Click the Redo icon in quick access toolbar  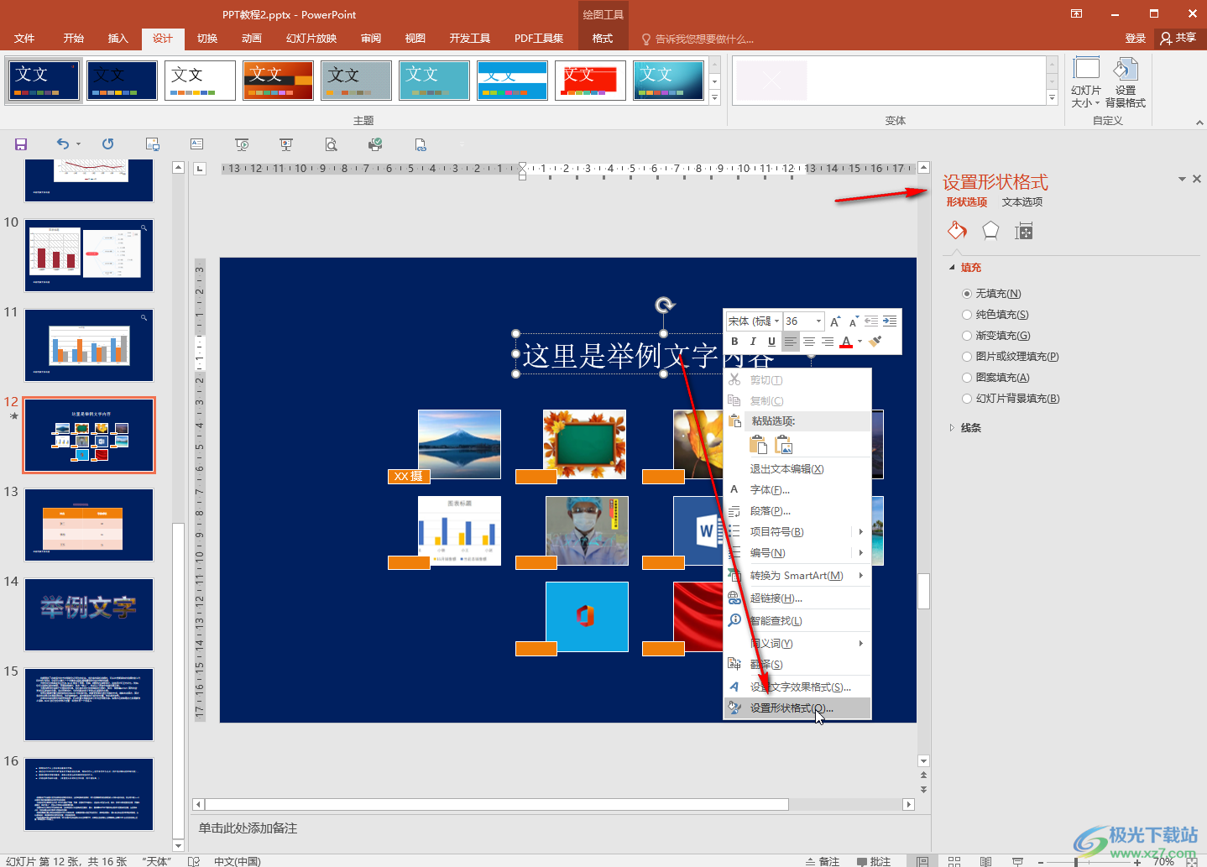(x=107, y=144)
